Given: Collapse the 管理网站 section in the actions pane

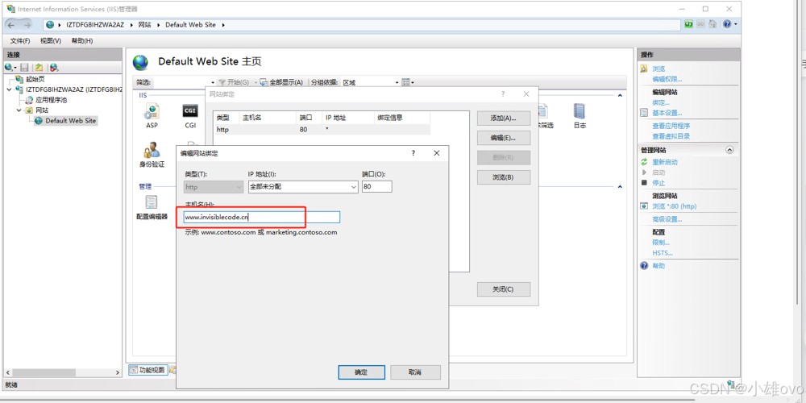Looking at the screenshot, I should click(x=730, y=150).
